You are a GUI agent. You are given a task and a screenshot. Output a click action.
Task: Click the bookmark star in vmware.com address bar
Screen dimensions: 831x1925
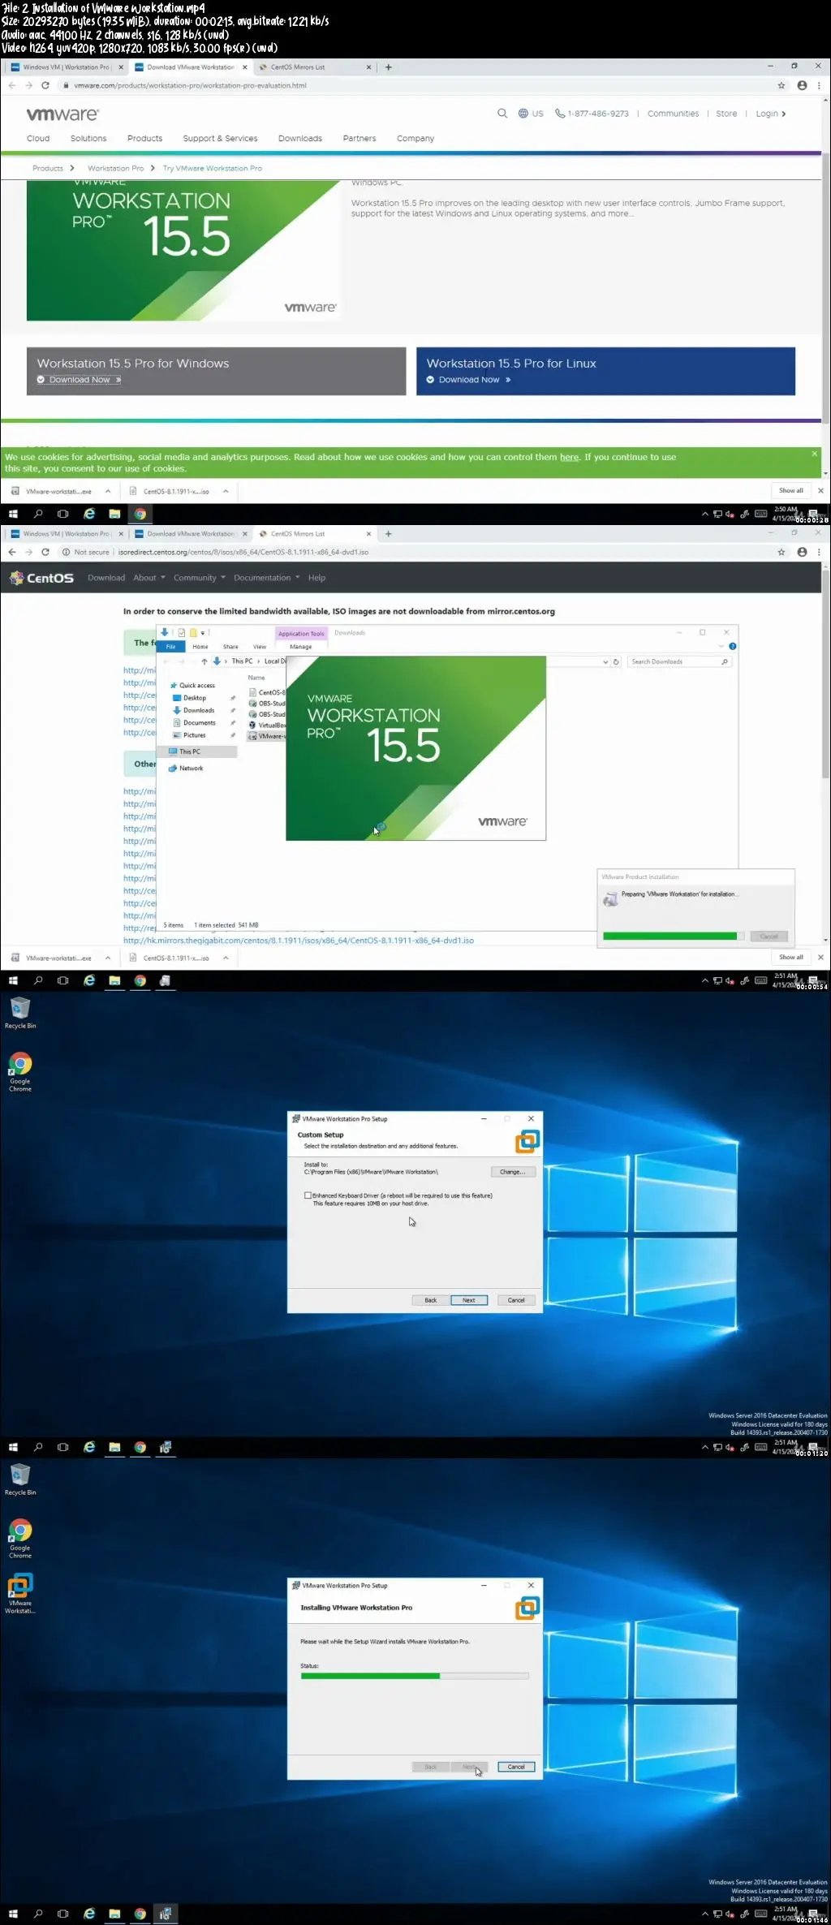pyautogui.click(x=781, y=85)
